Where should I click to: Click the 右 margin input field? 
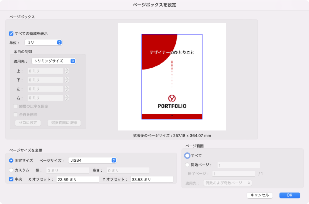click(45, 98)
